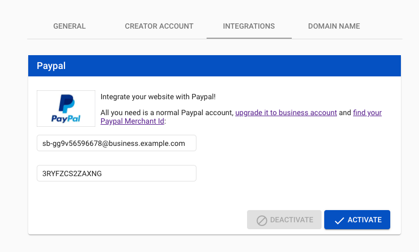Go to the Domain Name tab
The height and width of the screenshot is (252, 419).
click(x=334, y=26)
